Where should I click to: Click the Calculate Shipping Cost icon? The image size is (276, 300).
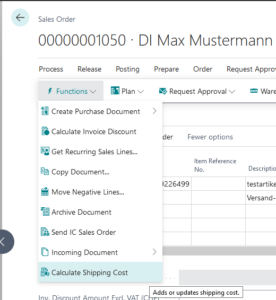(x=45, y=272)
